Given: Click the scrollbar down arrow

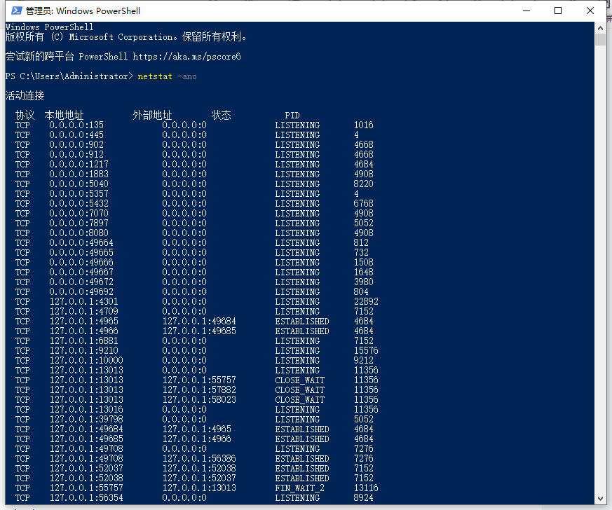Looking at the screenshot, I should click(600, 499).
